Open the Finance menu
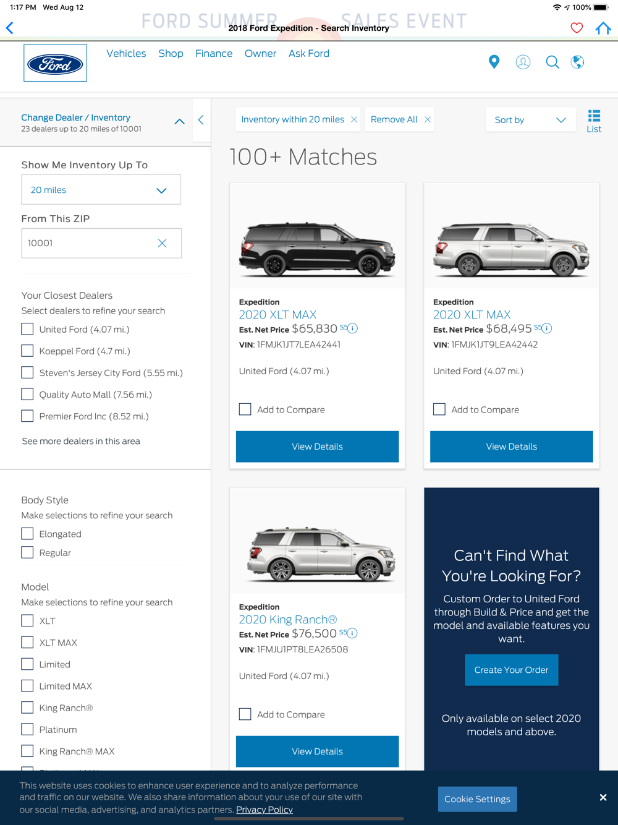The image size is (618, 825). coord(214,54)
